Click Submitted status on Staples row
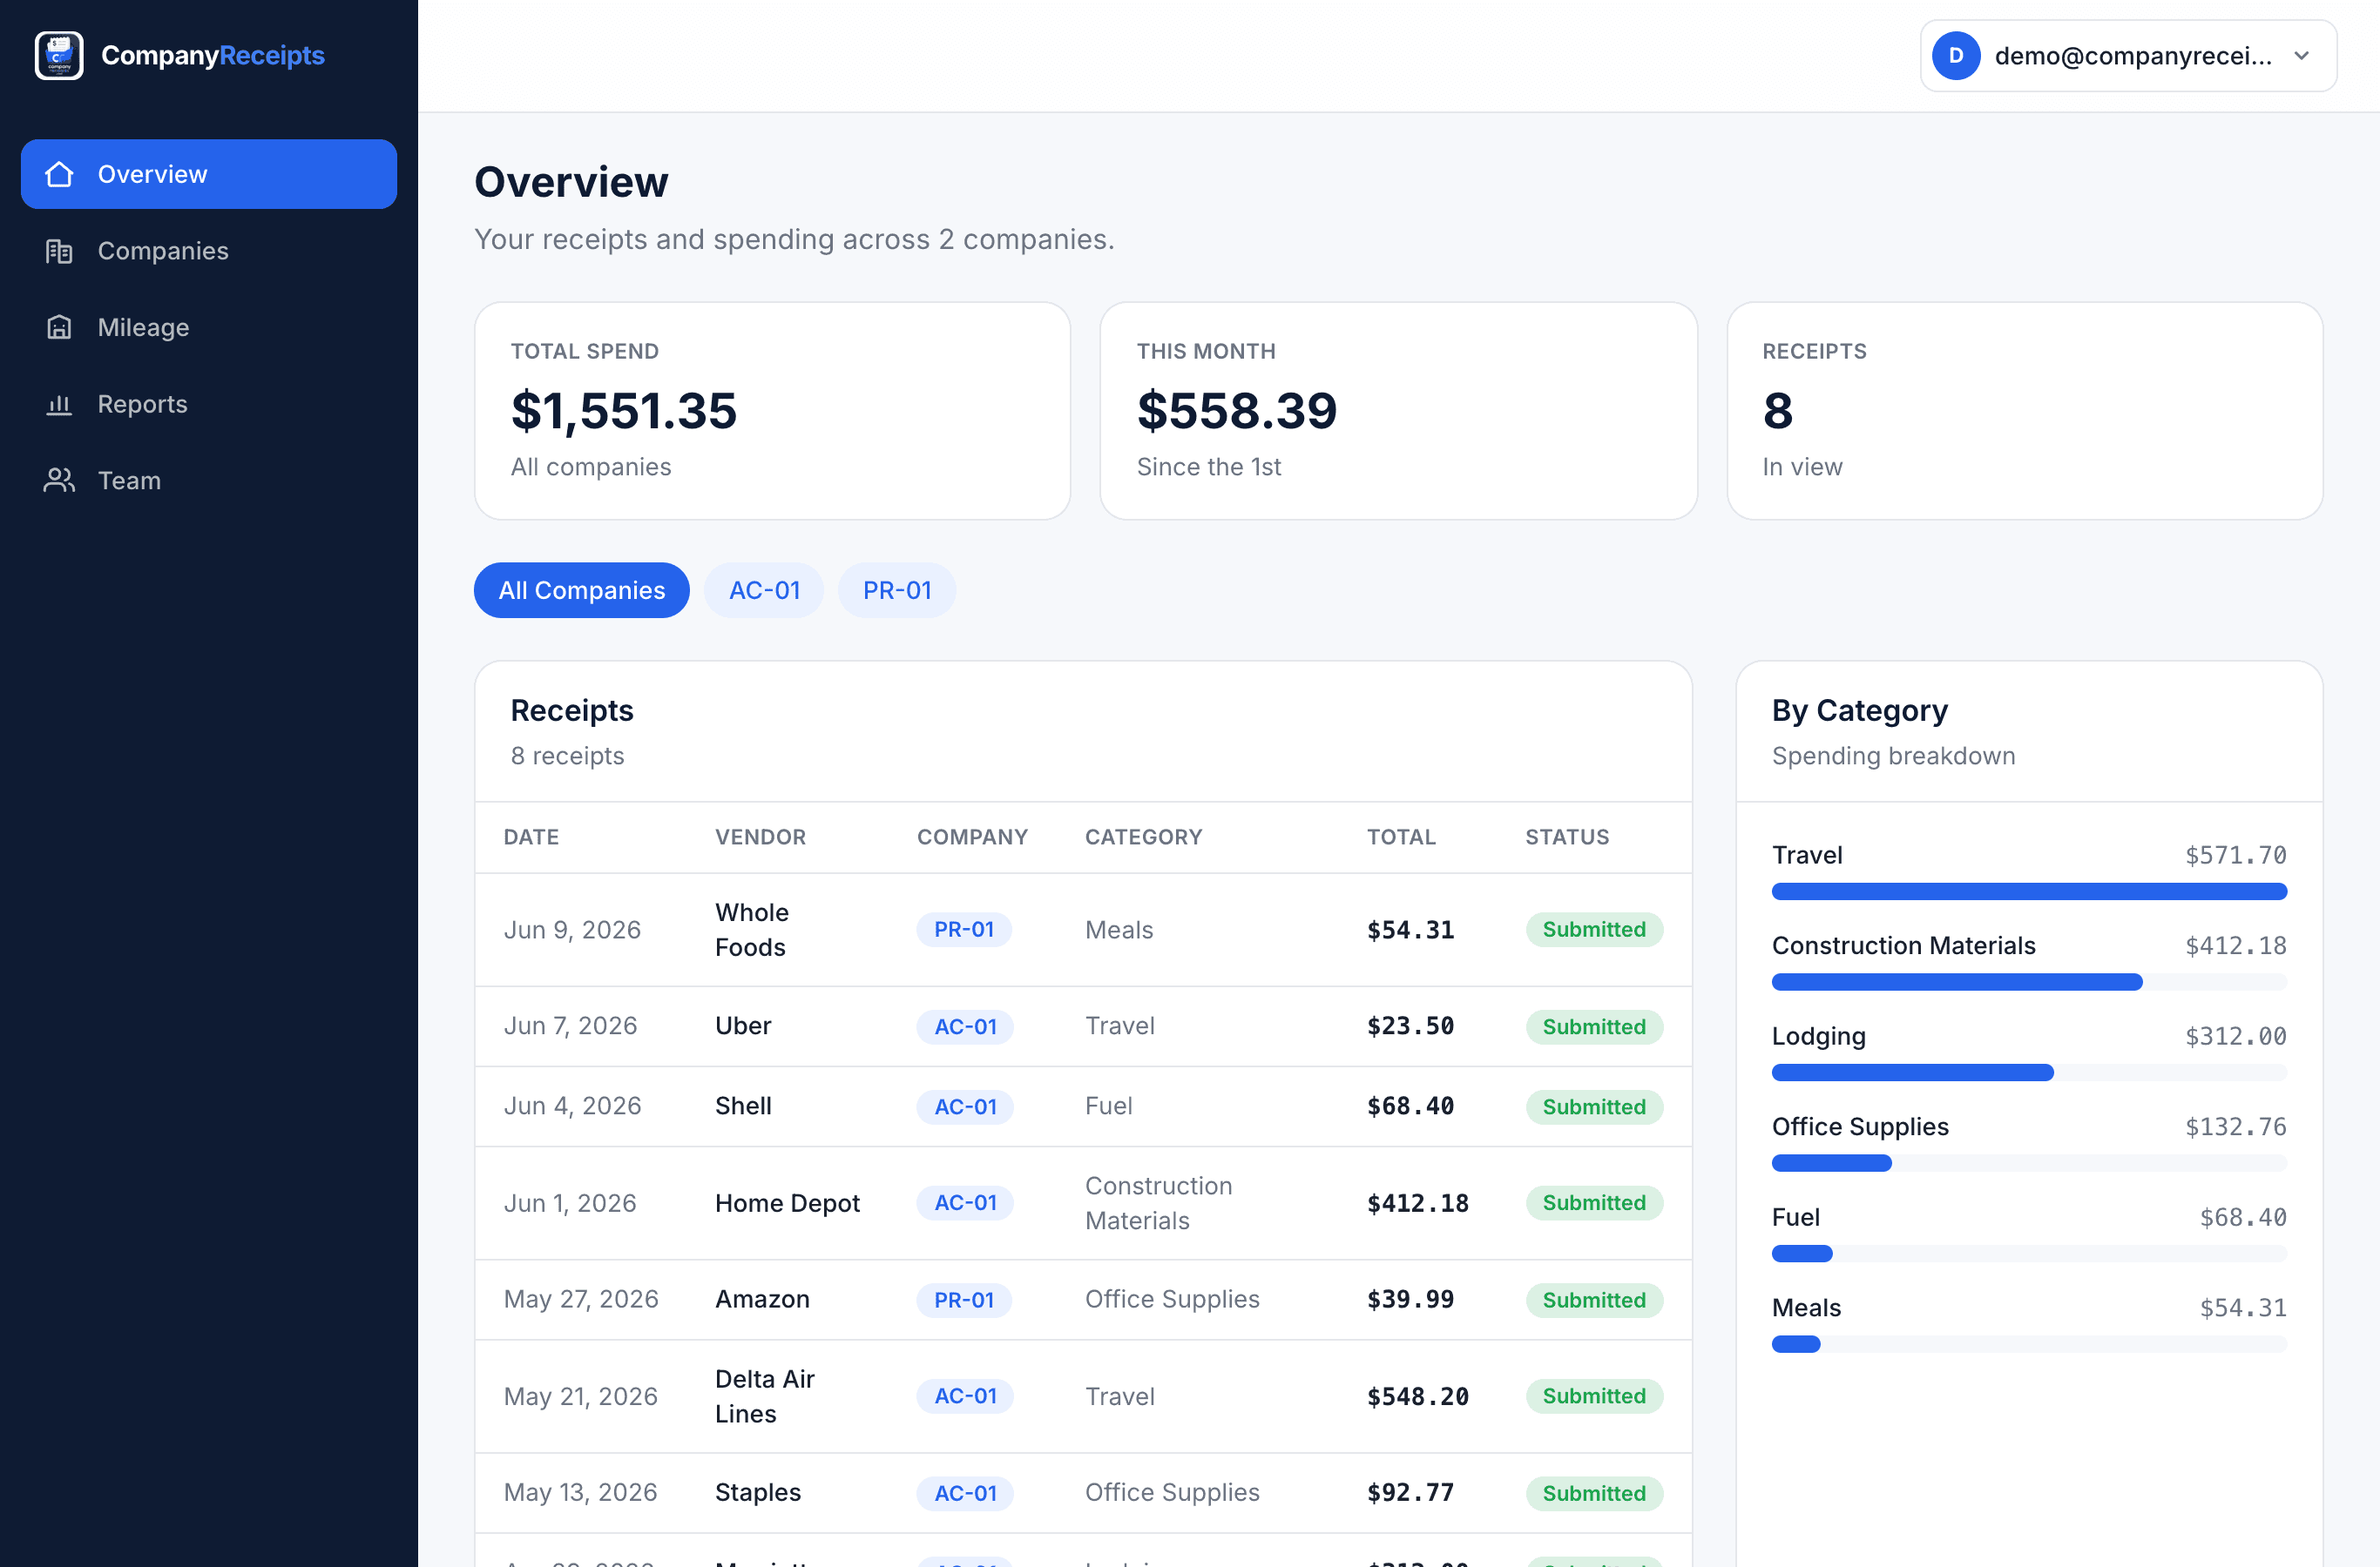 pyautogui.click(x=1594, y=1493)
